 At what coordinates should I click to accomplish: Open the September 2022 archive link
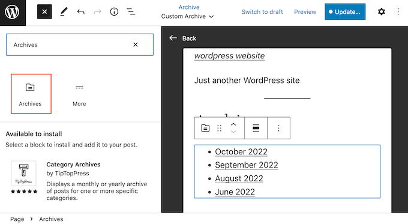(247, 165)
